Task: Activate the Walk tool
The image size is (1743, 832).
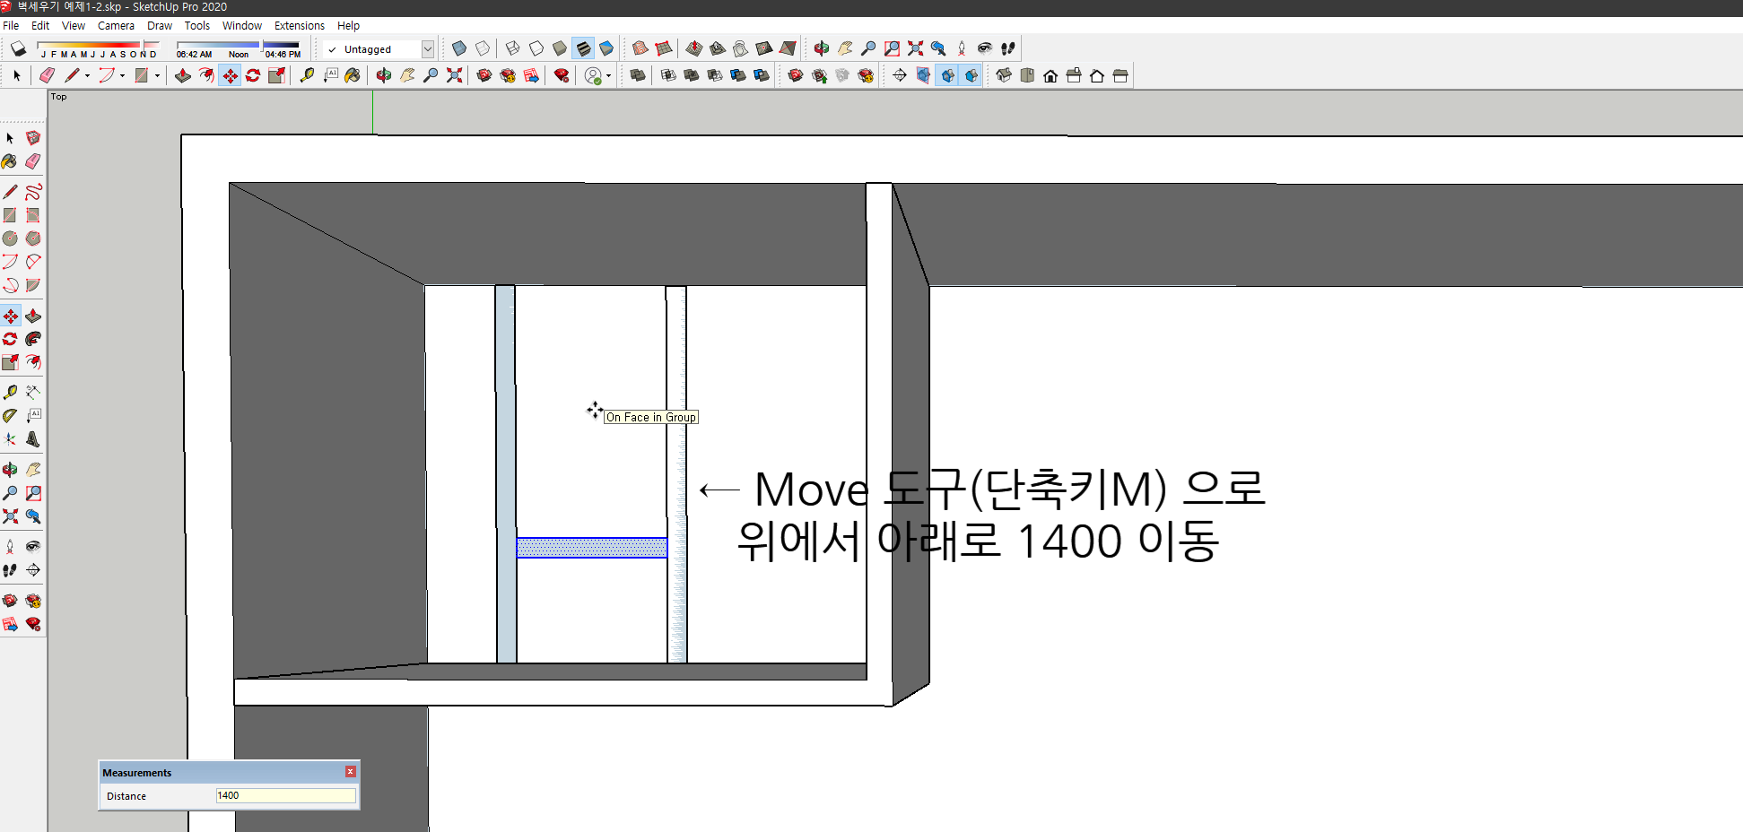Action: pos(11,570)
